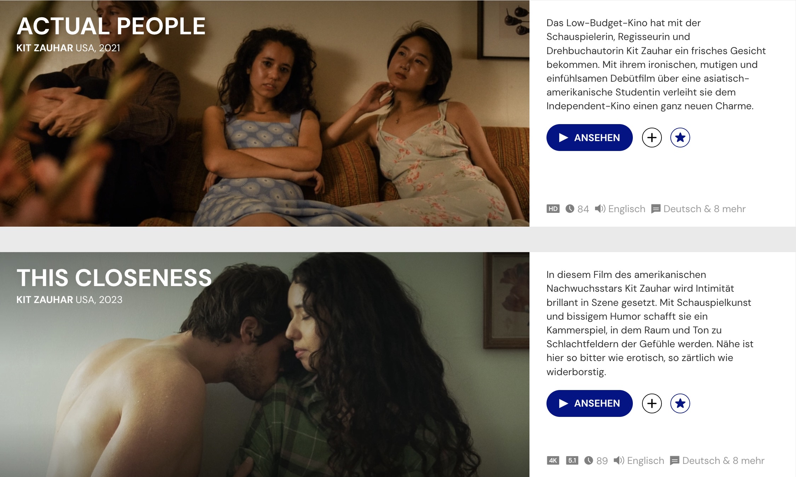Add Actual People to watchlist with plus icon
The width and height of the screenshot is (796, 477).
652,138
